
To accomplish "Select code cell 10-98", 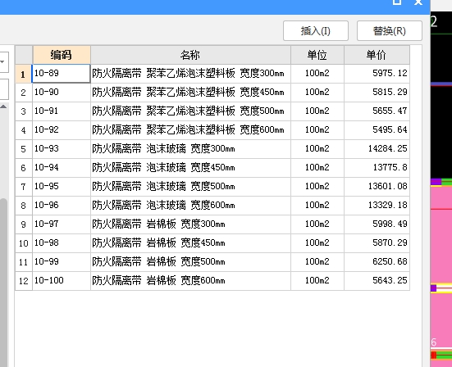I will [62, 243].
